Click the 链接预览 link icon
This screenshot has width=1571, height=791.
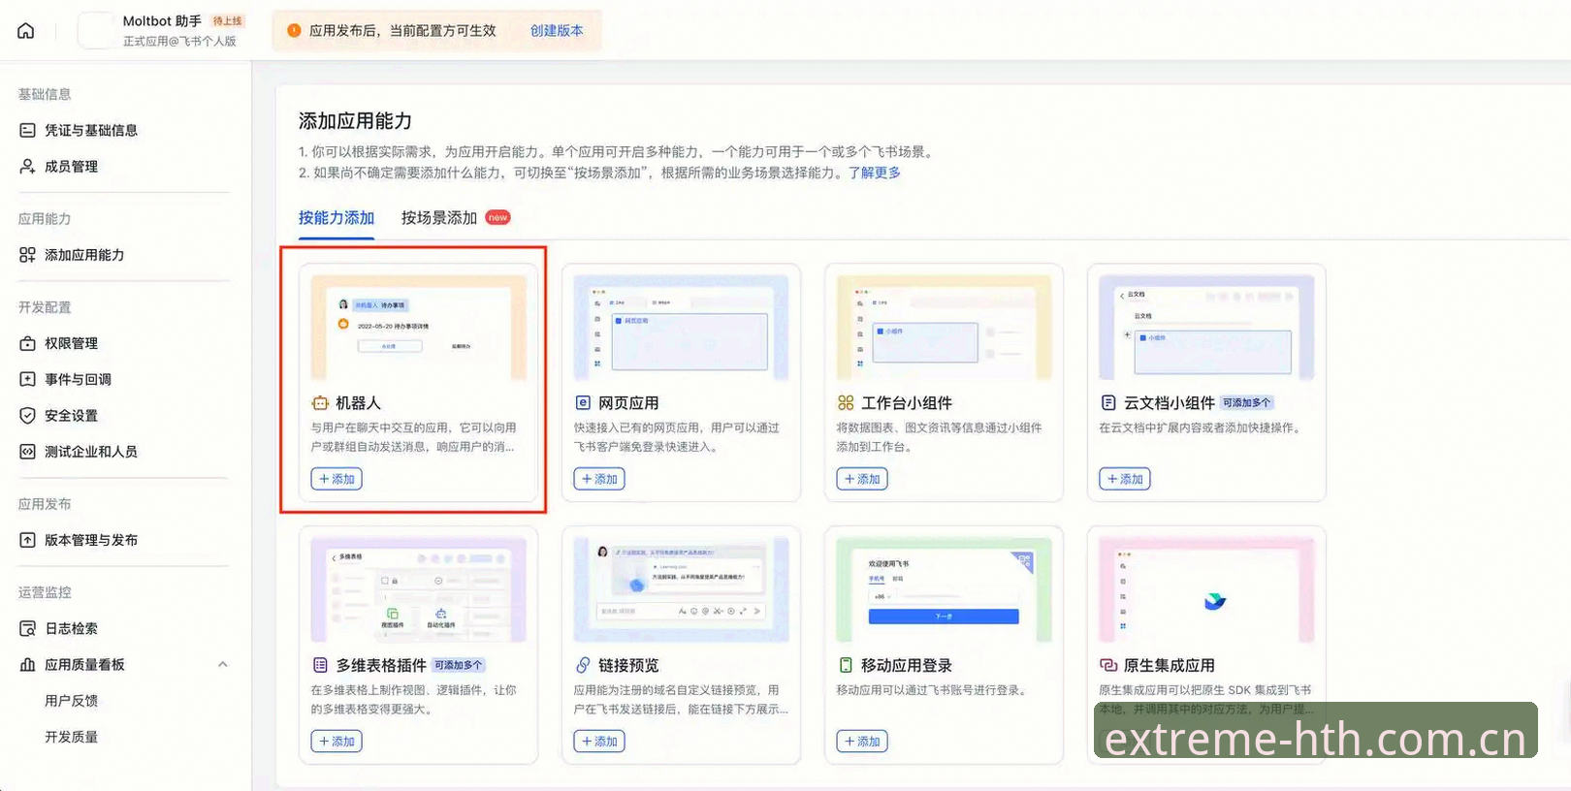coord(583,665)
